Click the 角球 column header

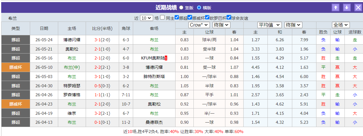[126, 28]
